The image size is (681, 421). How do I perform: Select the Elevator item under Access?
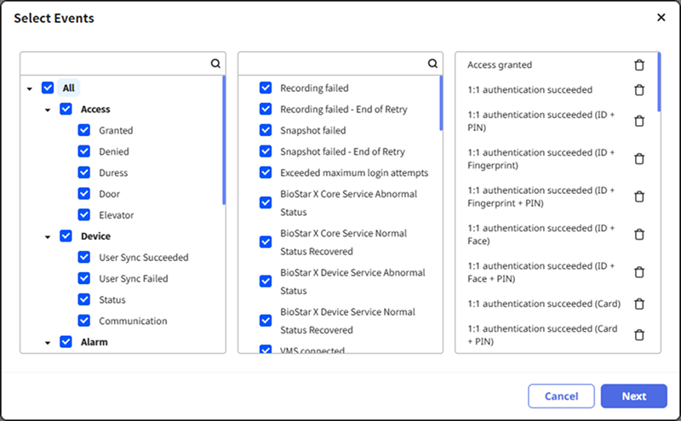(x=116, y=215)
